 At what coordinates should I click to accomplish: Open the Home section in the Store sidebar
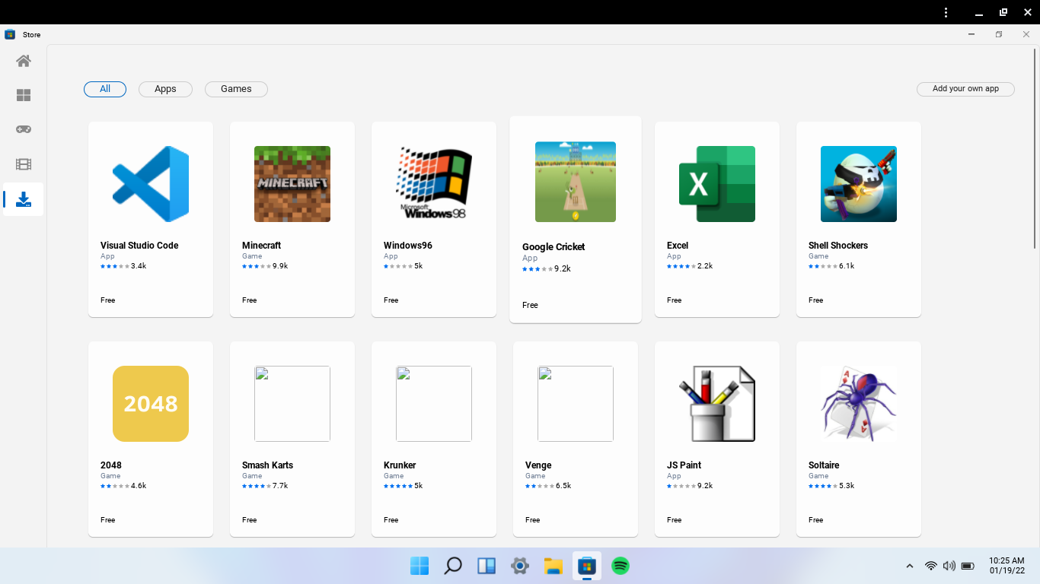tap(23, 61)
